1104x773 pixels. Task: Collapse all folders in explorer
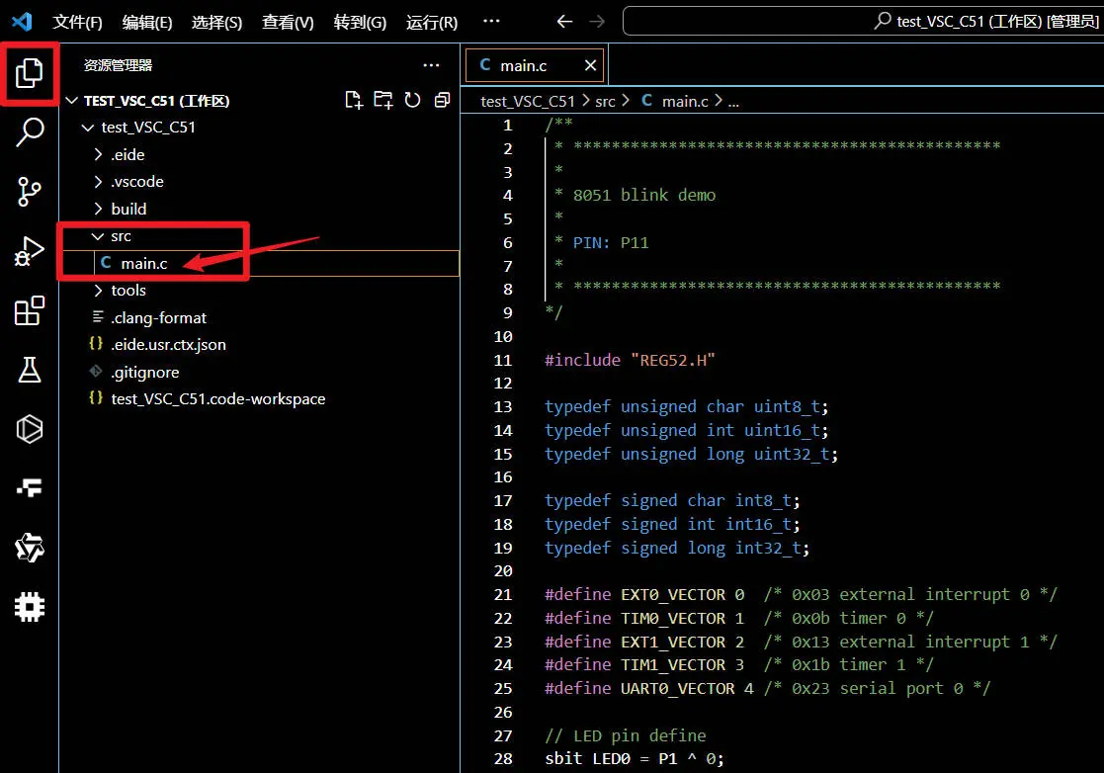pos(442,100)
